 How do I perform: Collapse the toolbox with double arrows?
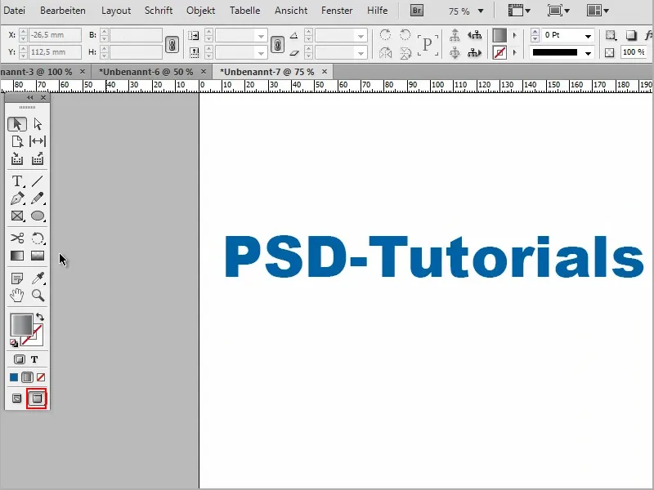(29, 97)
